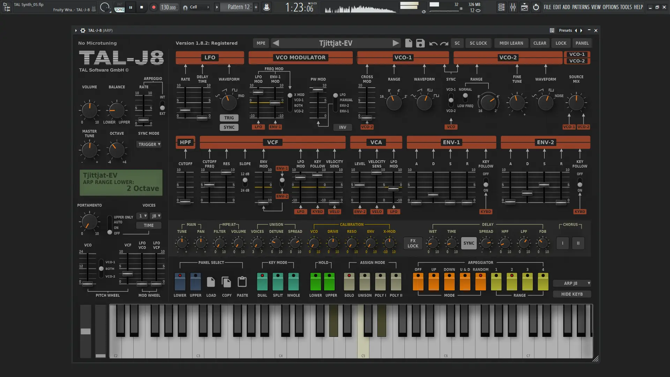The width and height of the screenshot is (670, 377).
Task: Toggle the LFO SYNC button
Action: 229,127
